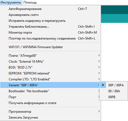This screenshot has height=121, width=128.
Task: Click Записать Загрузчик
Action: (50, 117)
